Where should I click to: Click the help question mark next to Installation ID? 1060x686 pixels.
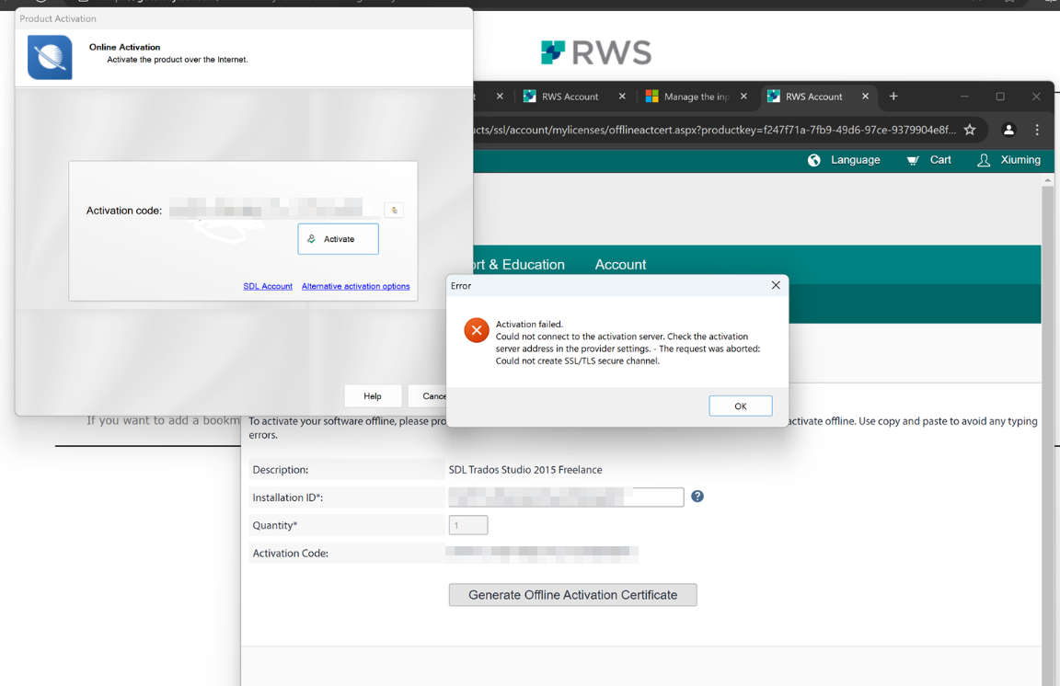pos(697,497)
